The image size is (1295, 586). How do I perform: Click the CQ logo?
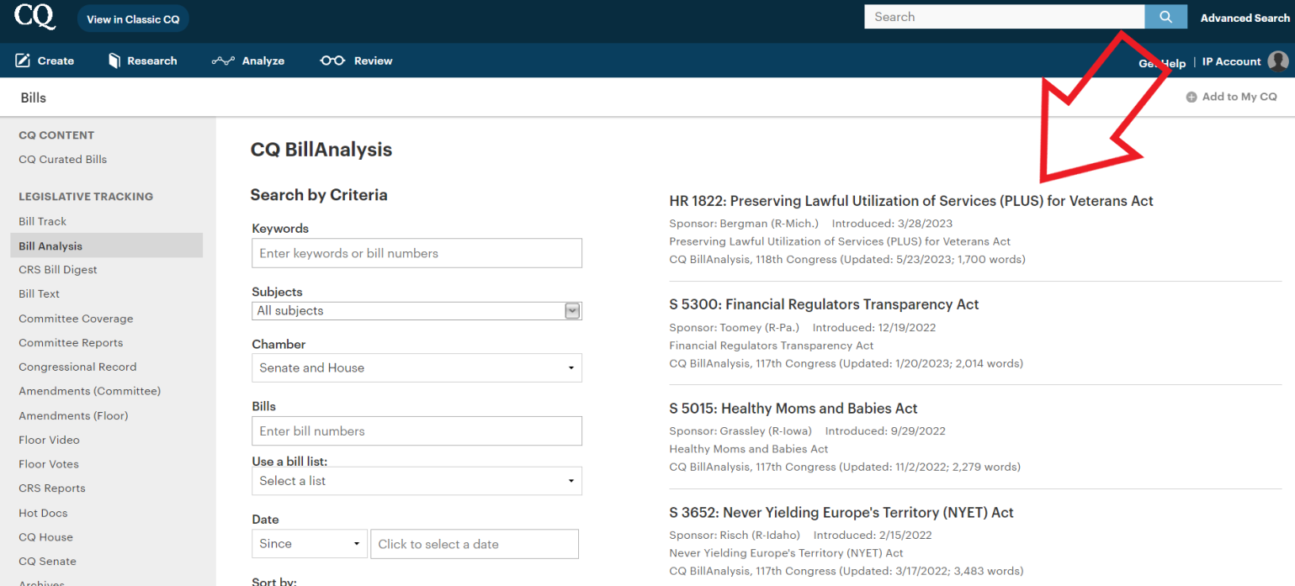click(x=35, y=17)
